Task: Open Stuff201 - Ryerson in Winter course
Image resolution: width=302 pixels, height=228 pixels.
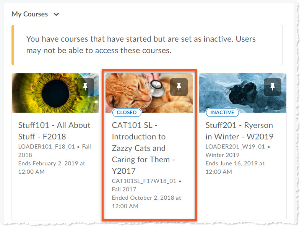Action: [x=239, y=131]
